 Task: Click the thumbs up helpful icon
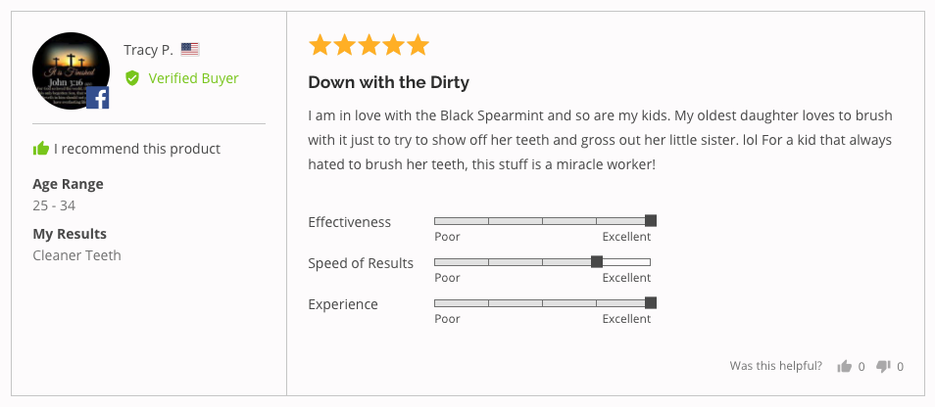(x=844, y=367)
